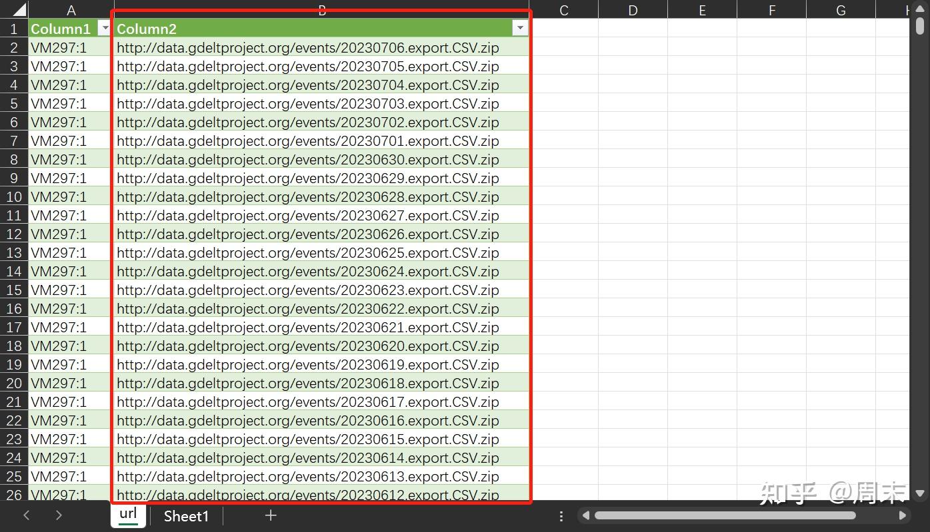This screenshot has width=930, height=532.
Task: Select row 1 header
Action: pyautogui.click(x=14, y=29)
